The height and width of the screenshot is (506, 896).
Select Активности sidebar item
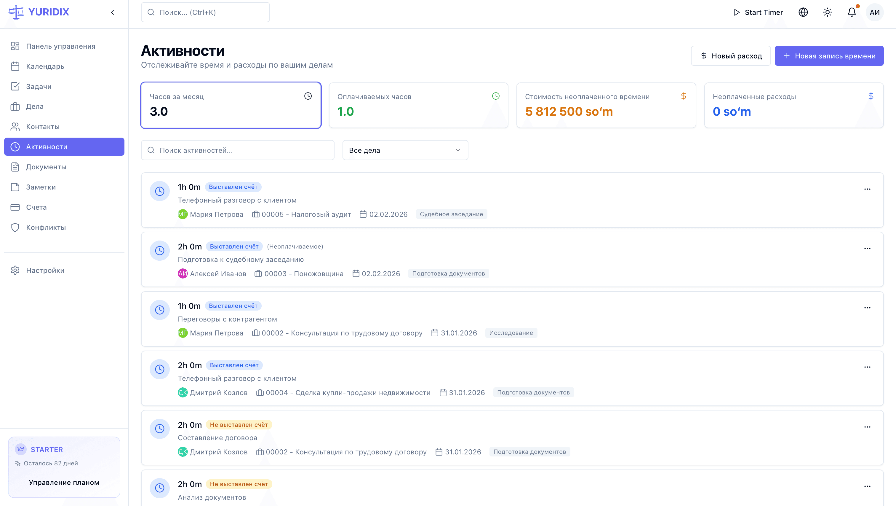point(64,147)
